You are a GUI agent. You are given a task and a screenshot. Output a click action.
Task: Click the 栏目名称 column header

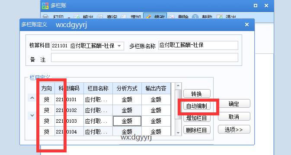point(98,88)
